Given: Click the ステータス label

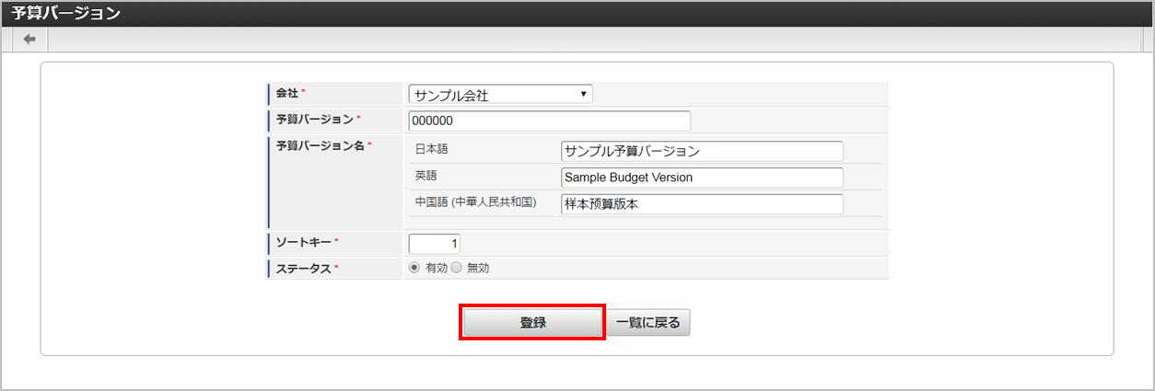Looking at the screenshot, I should click(x=304, y=268).
